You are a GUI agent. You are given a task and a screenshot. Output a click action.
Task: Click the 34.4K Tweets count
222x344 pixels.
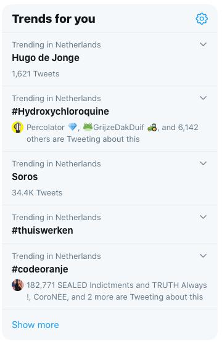37,192
